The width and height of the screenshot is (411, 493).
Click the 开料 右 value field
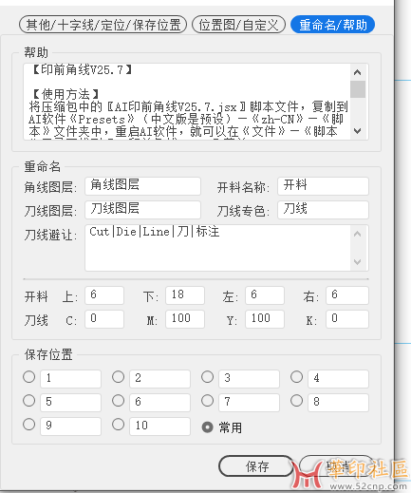pos(347,295)
